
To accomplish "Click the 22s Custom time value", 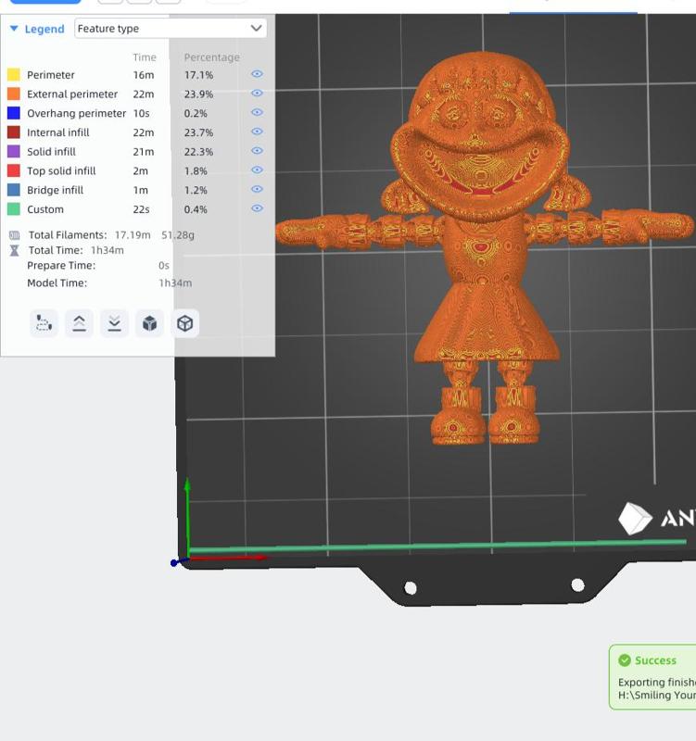I will click(x=141, y=209).
